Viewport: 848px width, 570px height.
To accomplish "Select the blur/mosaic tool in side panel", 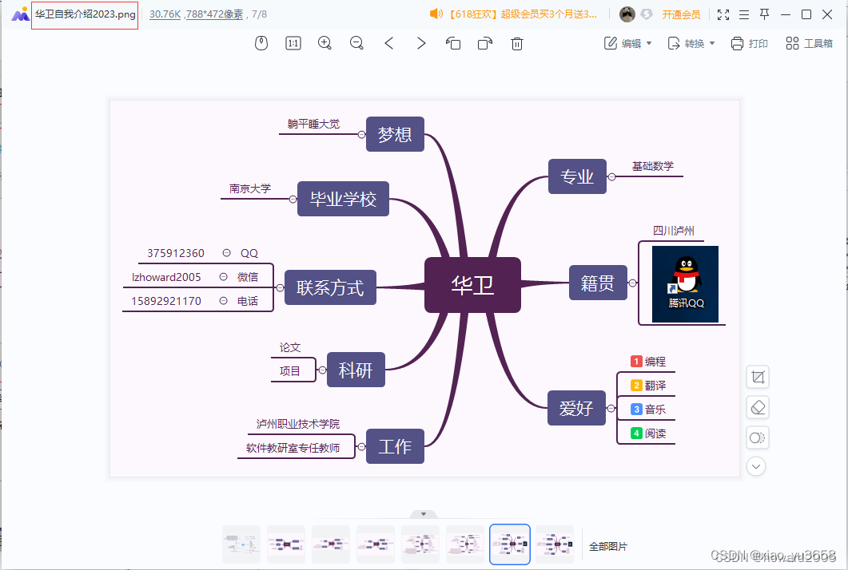I will point(757,437).
